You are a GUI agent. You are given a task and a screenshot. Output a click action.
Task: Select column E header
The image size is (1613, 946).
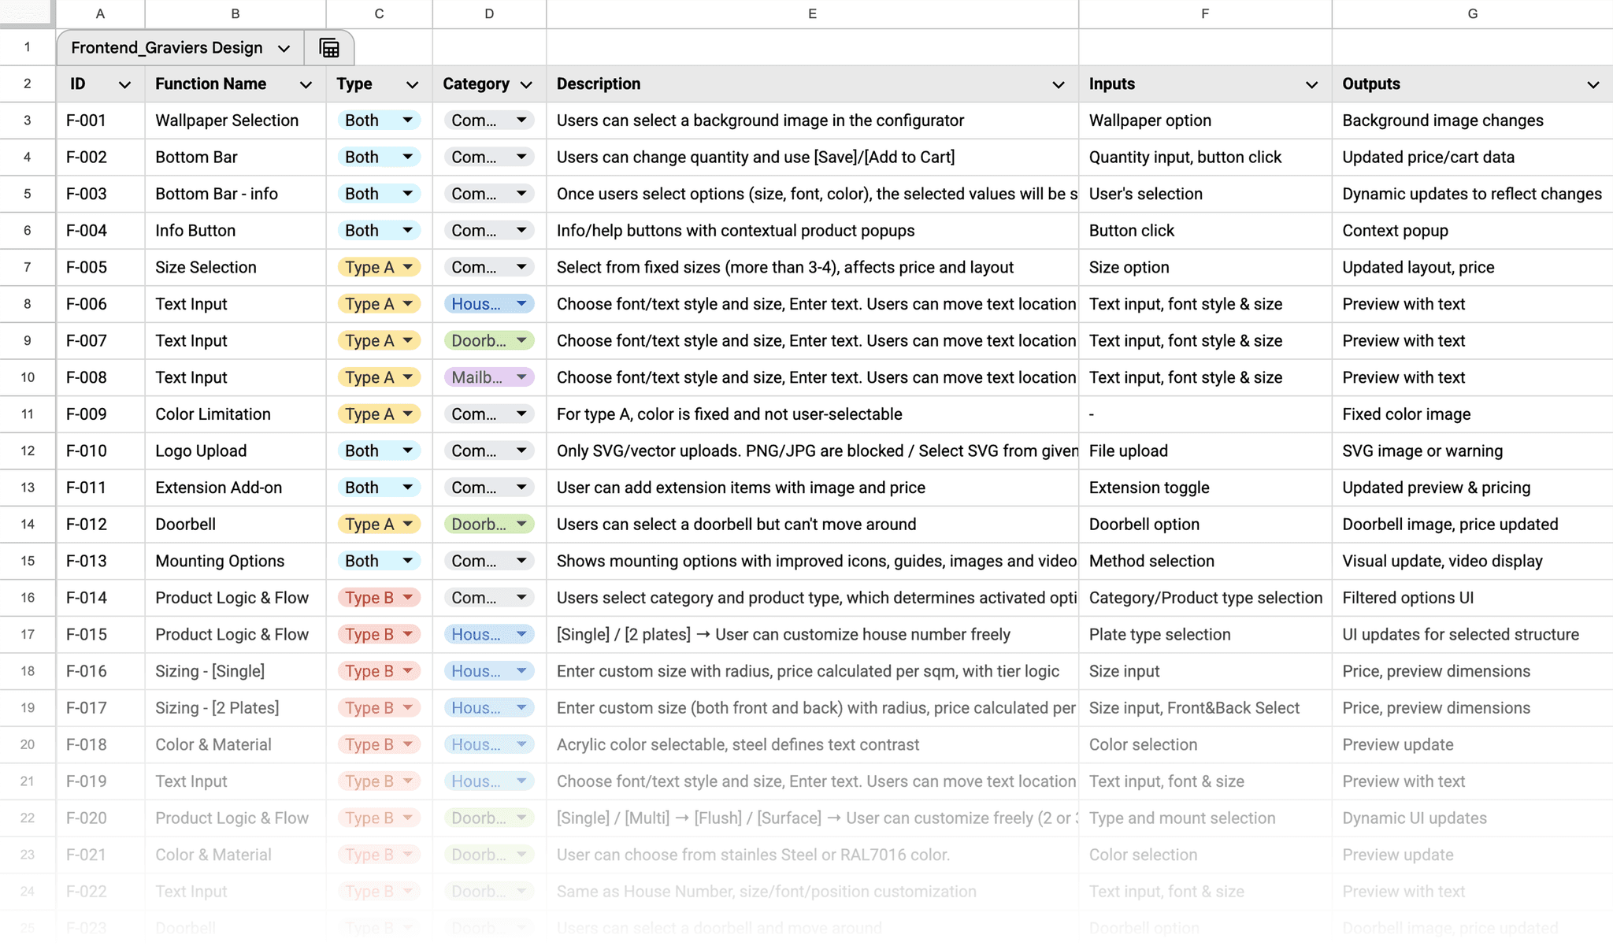click(812, 13)
